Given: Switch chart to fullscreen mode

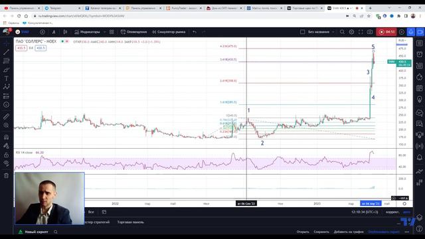Looking at the screenshot, I should (361, 32).
